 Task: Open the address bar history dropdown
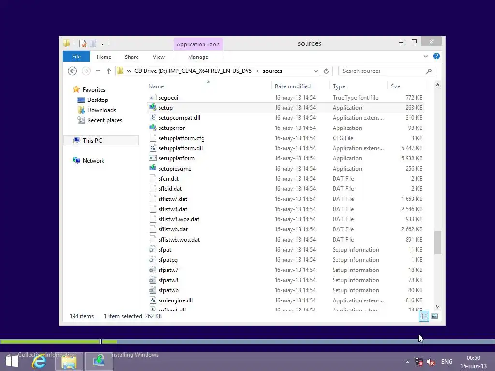316,71
